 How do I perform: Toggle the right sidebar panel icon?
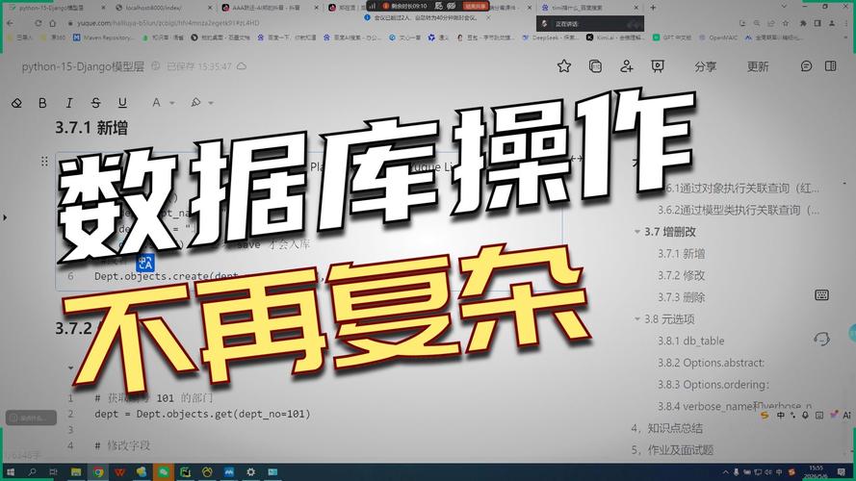point(830,66)
